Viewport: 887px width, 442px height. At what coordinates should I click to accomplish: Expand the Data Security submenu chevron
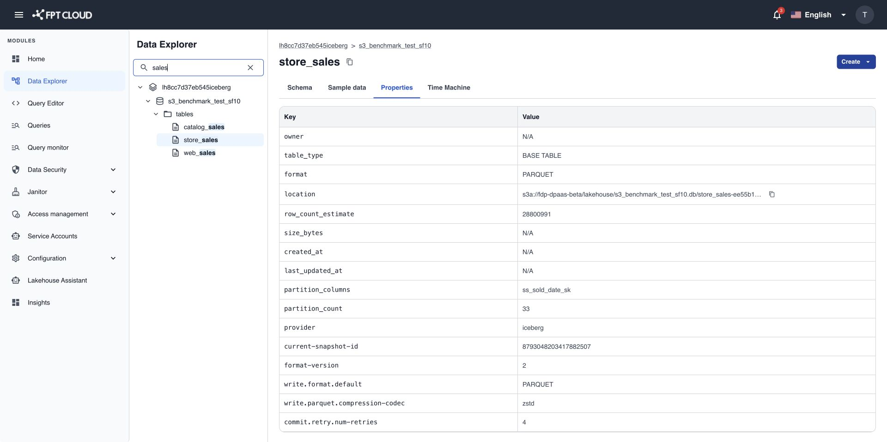tap(113, 170)
